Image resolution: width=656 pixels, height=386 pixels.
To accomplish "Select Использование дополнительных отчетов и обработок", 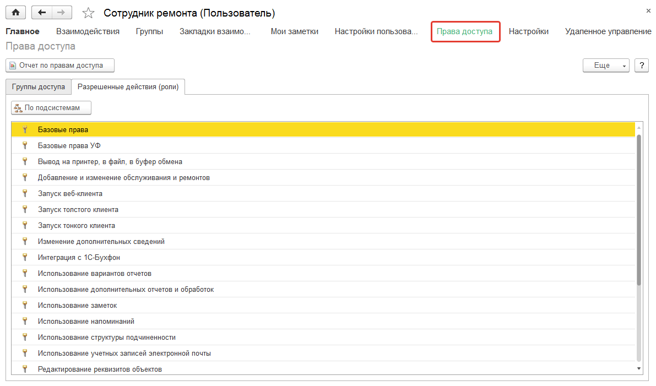I will click(x=323, y=290).
